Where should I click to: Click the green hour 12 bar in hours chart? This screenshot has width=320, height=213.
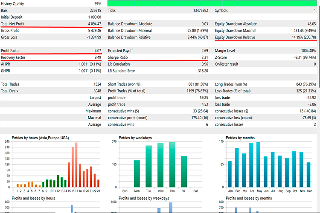click(58, 181)
